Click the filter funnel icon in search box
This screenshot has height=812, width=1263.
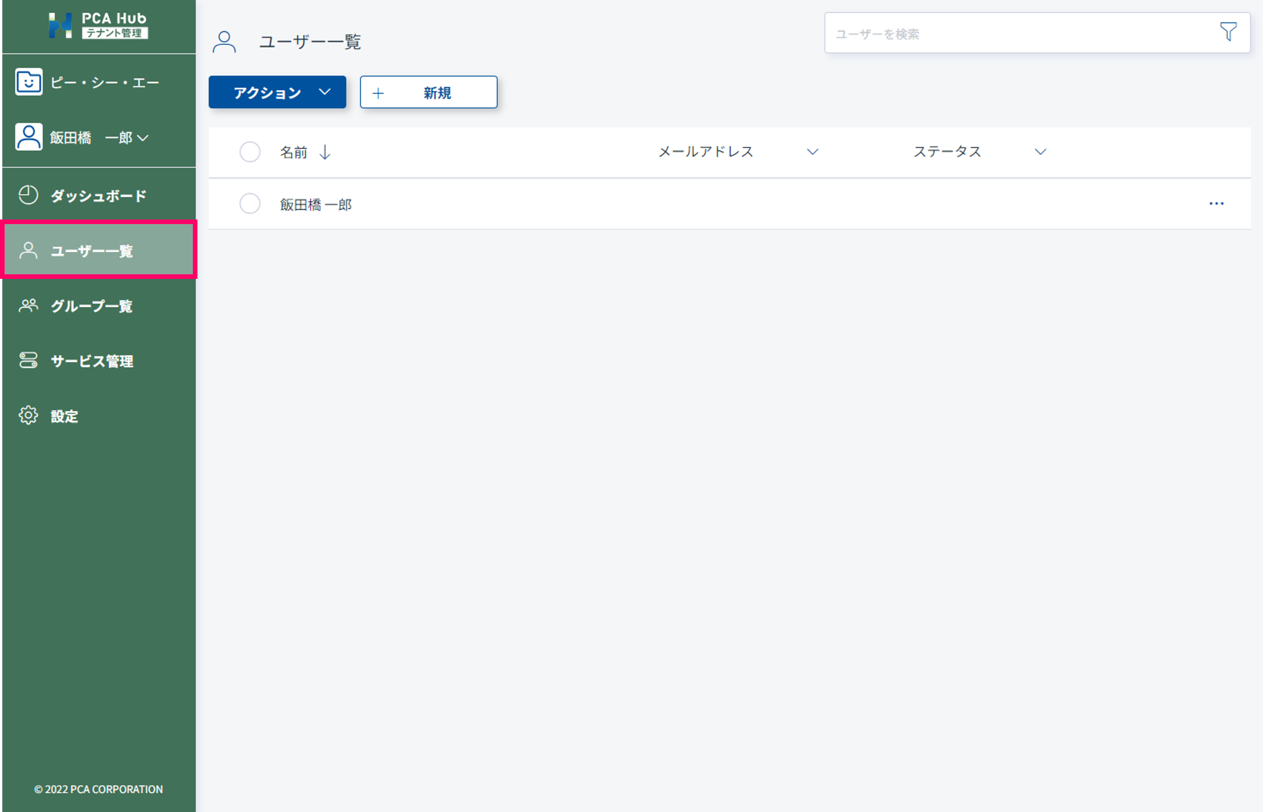click(x=1228, y=32)
